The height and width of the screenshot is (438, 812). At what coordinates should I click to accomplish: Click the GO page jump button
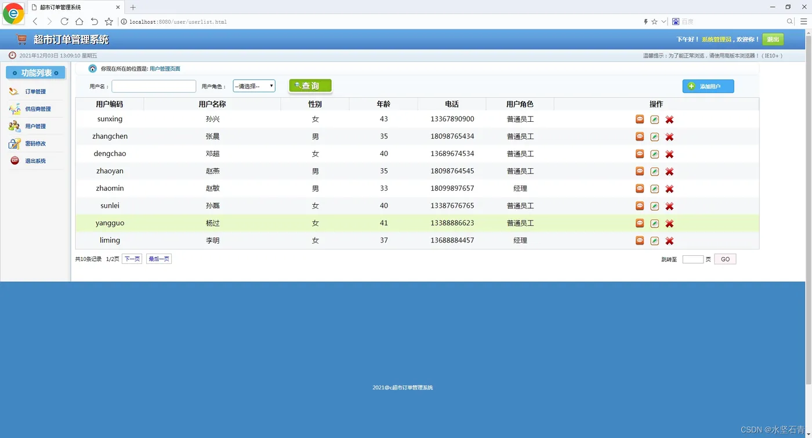[x=725, y=259]
